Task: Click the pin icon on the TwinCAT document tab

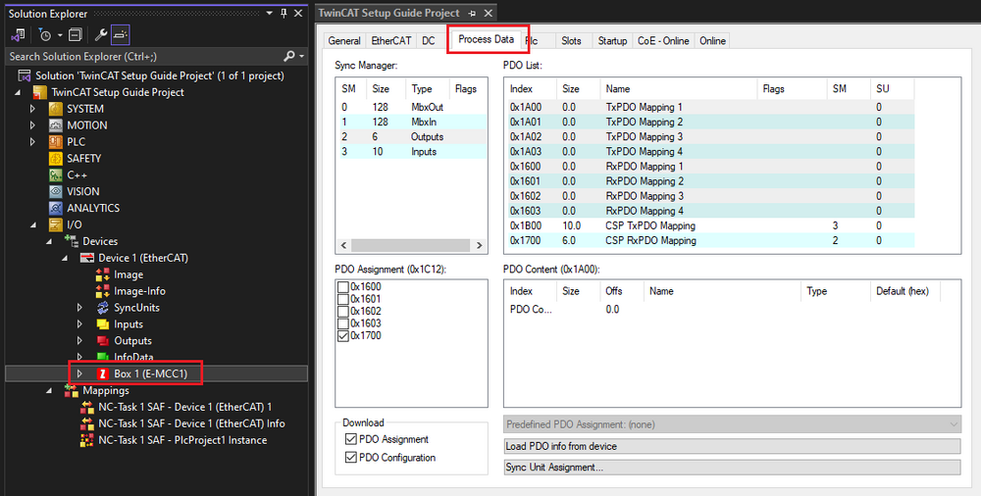Action: coord(473,13)
